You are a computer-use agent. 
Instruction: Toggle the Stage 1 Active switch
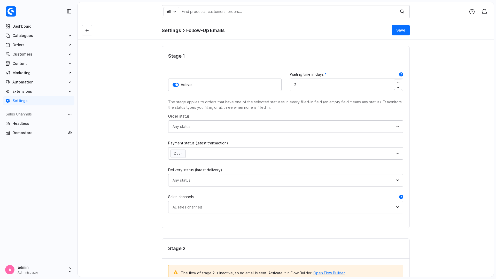(x=176, y=85)
